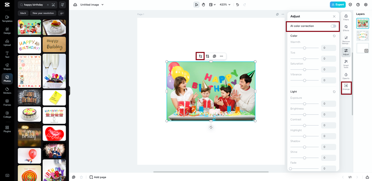Collapse the left photos panel handle

tap(69, 91)
